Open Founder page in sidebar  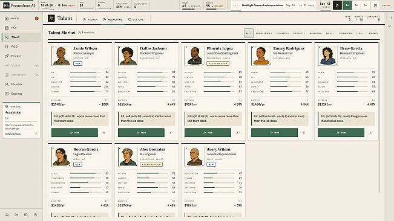(21, 84)
